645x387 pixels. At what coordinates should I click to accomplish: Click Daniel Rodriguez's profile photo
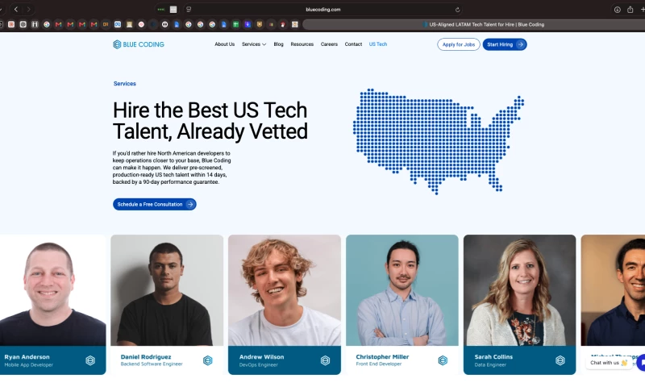click(x=167, y=290)
